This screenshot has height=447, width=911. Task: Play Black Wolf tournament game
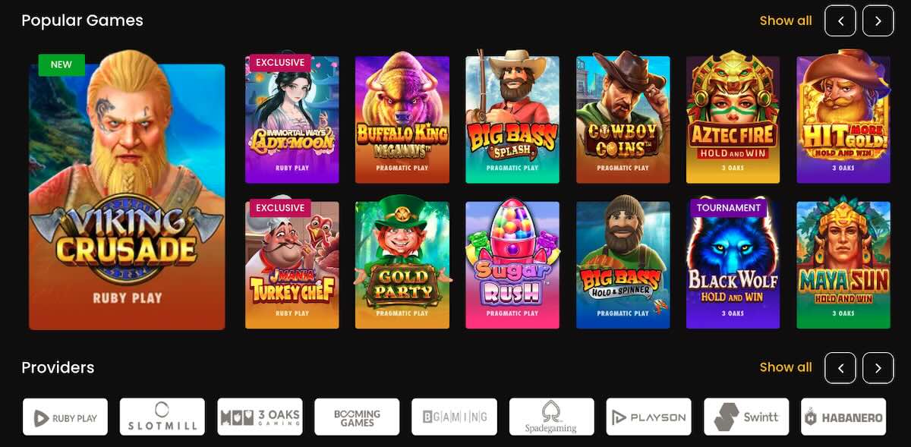click(733, 265)
